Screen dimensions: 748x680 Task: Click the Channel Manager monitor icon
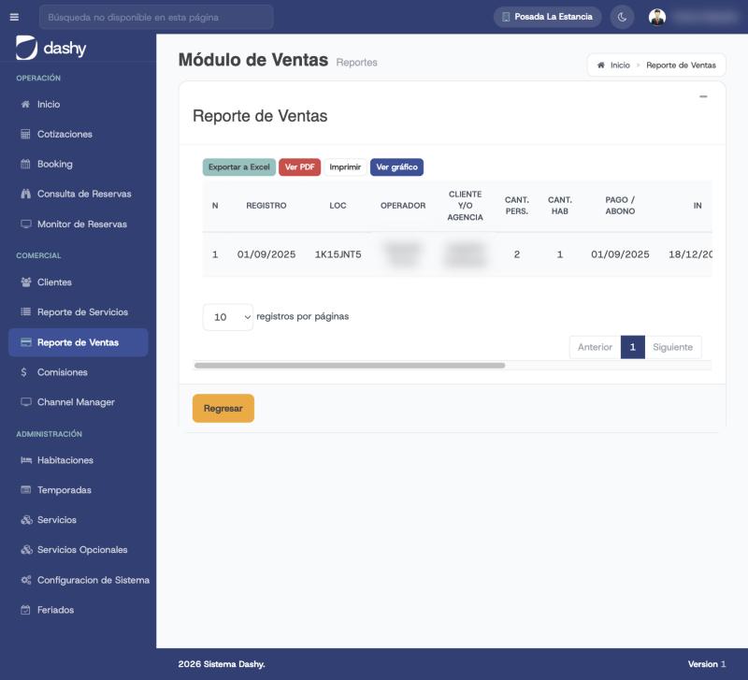[x=26, y=402]
